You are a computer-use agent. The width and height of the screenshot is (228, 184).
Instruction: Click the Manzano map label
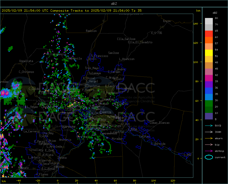[23, 168]
